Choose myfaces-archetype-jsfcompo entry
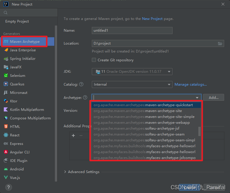The height and width of the screenshot is (193, 230). [x=145, y=158]
